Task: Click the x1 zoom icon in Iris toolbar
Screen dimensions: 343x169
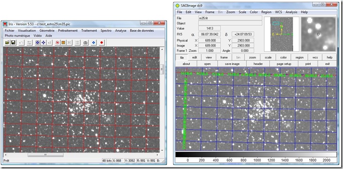Action: [x=49, y=43]
